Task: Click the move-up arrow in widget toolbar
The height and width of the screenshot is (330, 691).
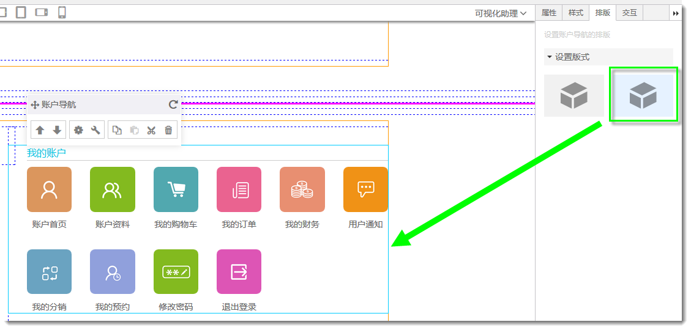Action: tap(40, 130)
